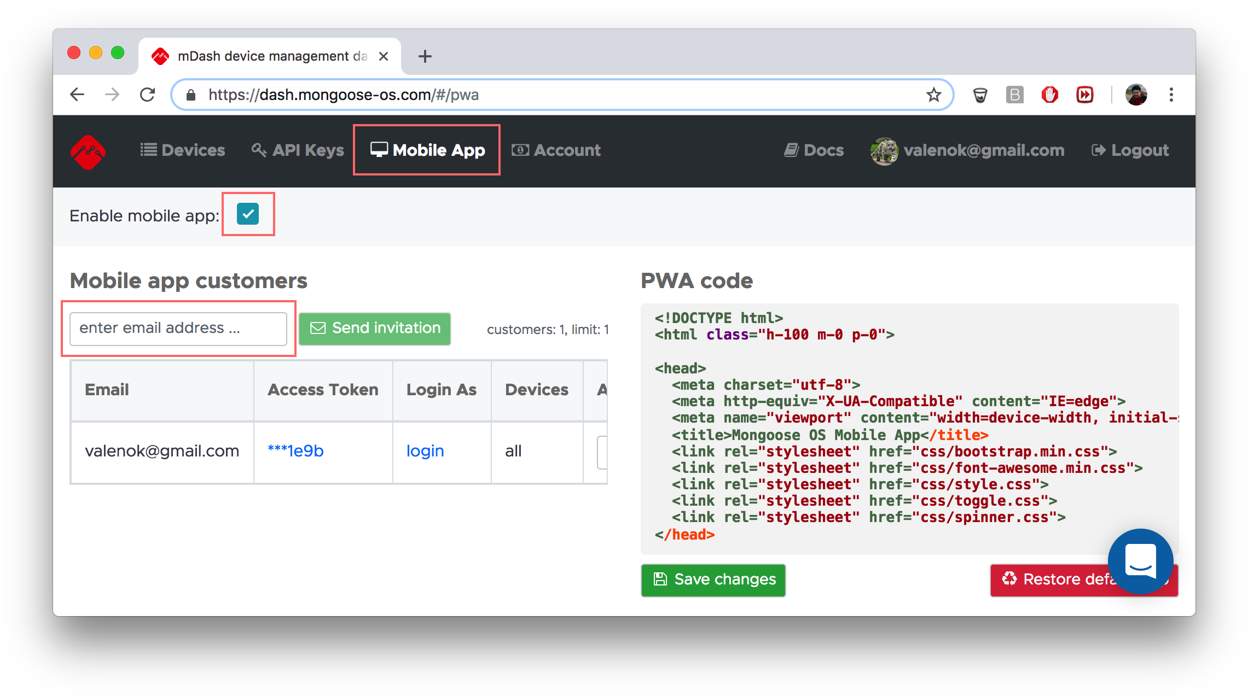Open Chrome three-dot menu
Screen dimensions: 1248x697
1171,95
